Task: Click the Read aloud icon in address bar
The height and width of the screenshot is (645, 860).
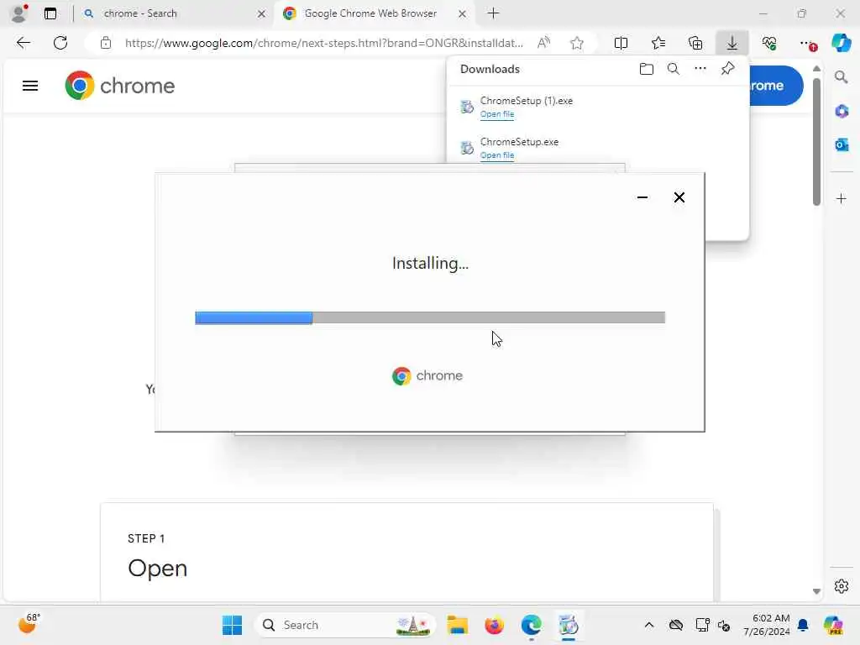Action: pos(543,43)
